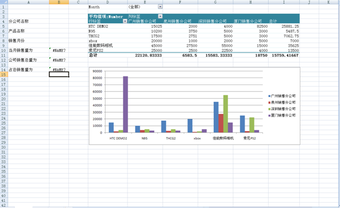340x208 pixels.
Task: Click the 深圳销售分公司 green legend entry in the chart
Action: (x=282, y=109)
